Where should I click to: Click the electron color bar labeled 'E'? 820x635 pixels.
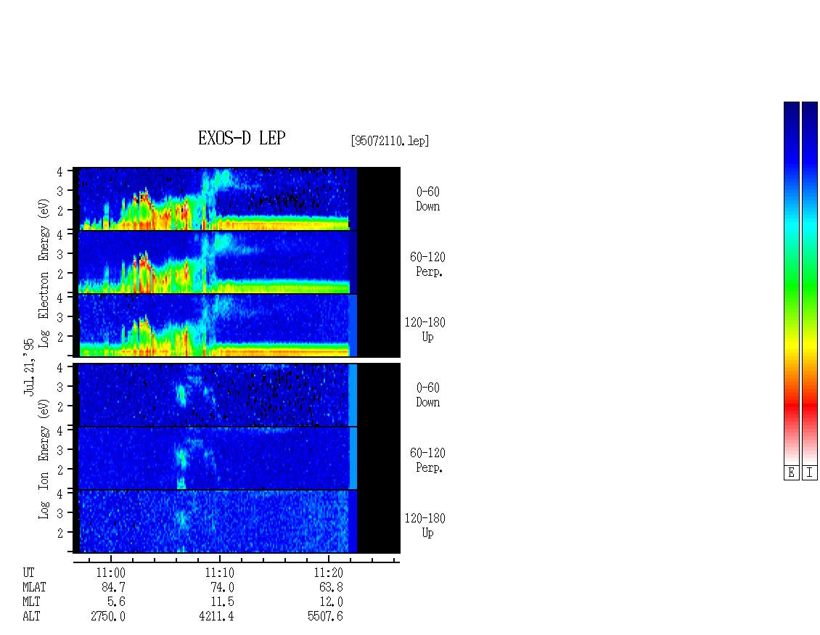(x=791, y=283)
